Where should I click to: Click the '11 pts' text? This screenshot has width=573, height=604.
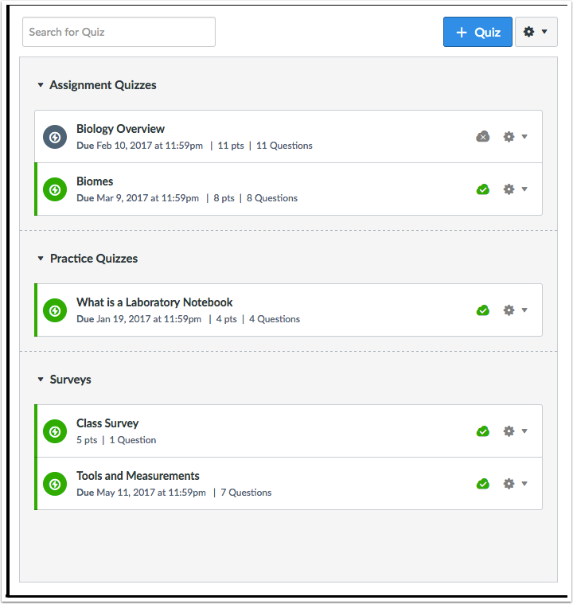[x=231, y=146]
